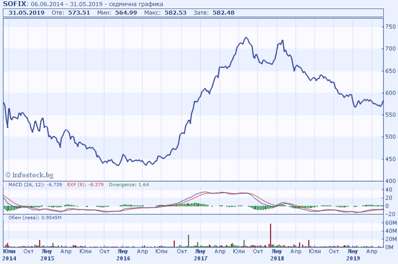Click the date range 06.06.2014 - 31.05.2019
The height and width of the screenshot is (264, 398).
(67, 4)
